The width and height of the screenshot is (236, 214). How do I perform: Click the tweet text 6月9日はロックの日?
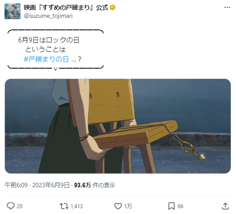(x=49, y=40)
